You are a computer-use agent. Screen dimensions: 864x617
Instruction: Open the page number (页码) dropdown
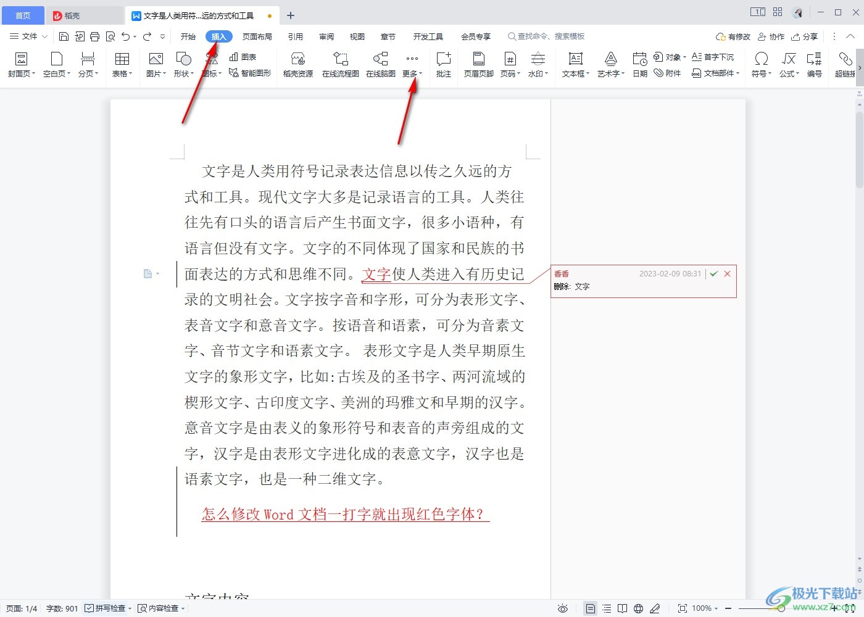[x=510, y=64]
